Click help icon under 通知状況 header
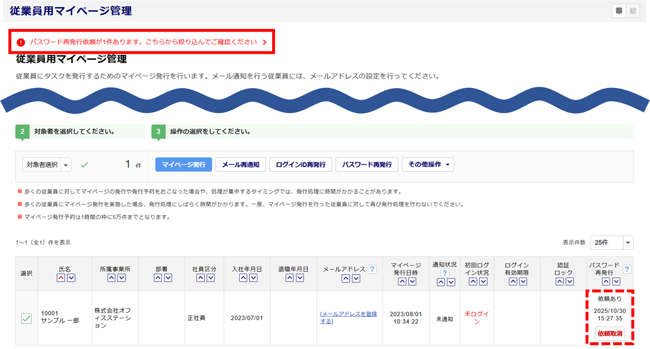The height and width of the screenshot is (349, 650). [x=444, y=273]
